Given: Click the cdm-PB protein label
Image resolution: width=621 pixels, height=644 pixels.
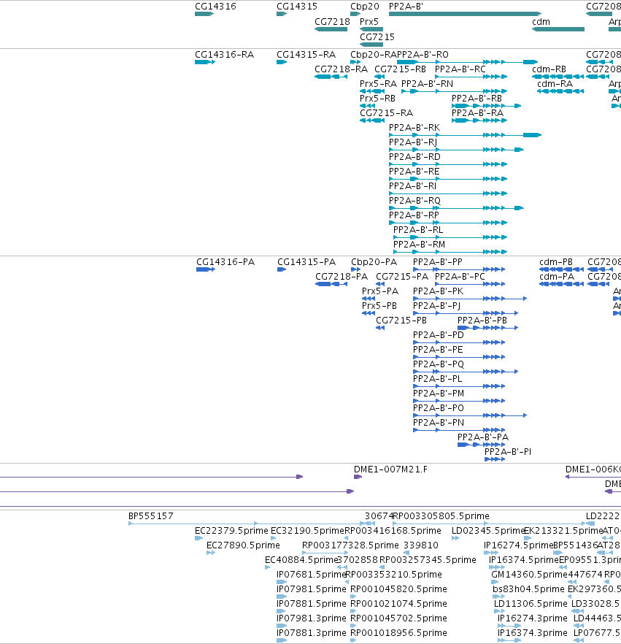Looking at the screenshot, I should tap(556, 262).
